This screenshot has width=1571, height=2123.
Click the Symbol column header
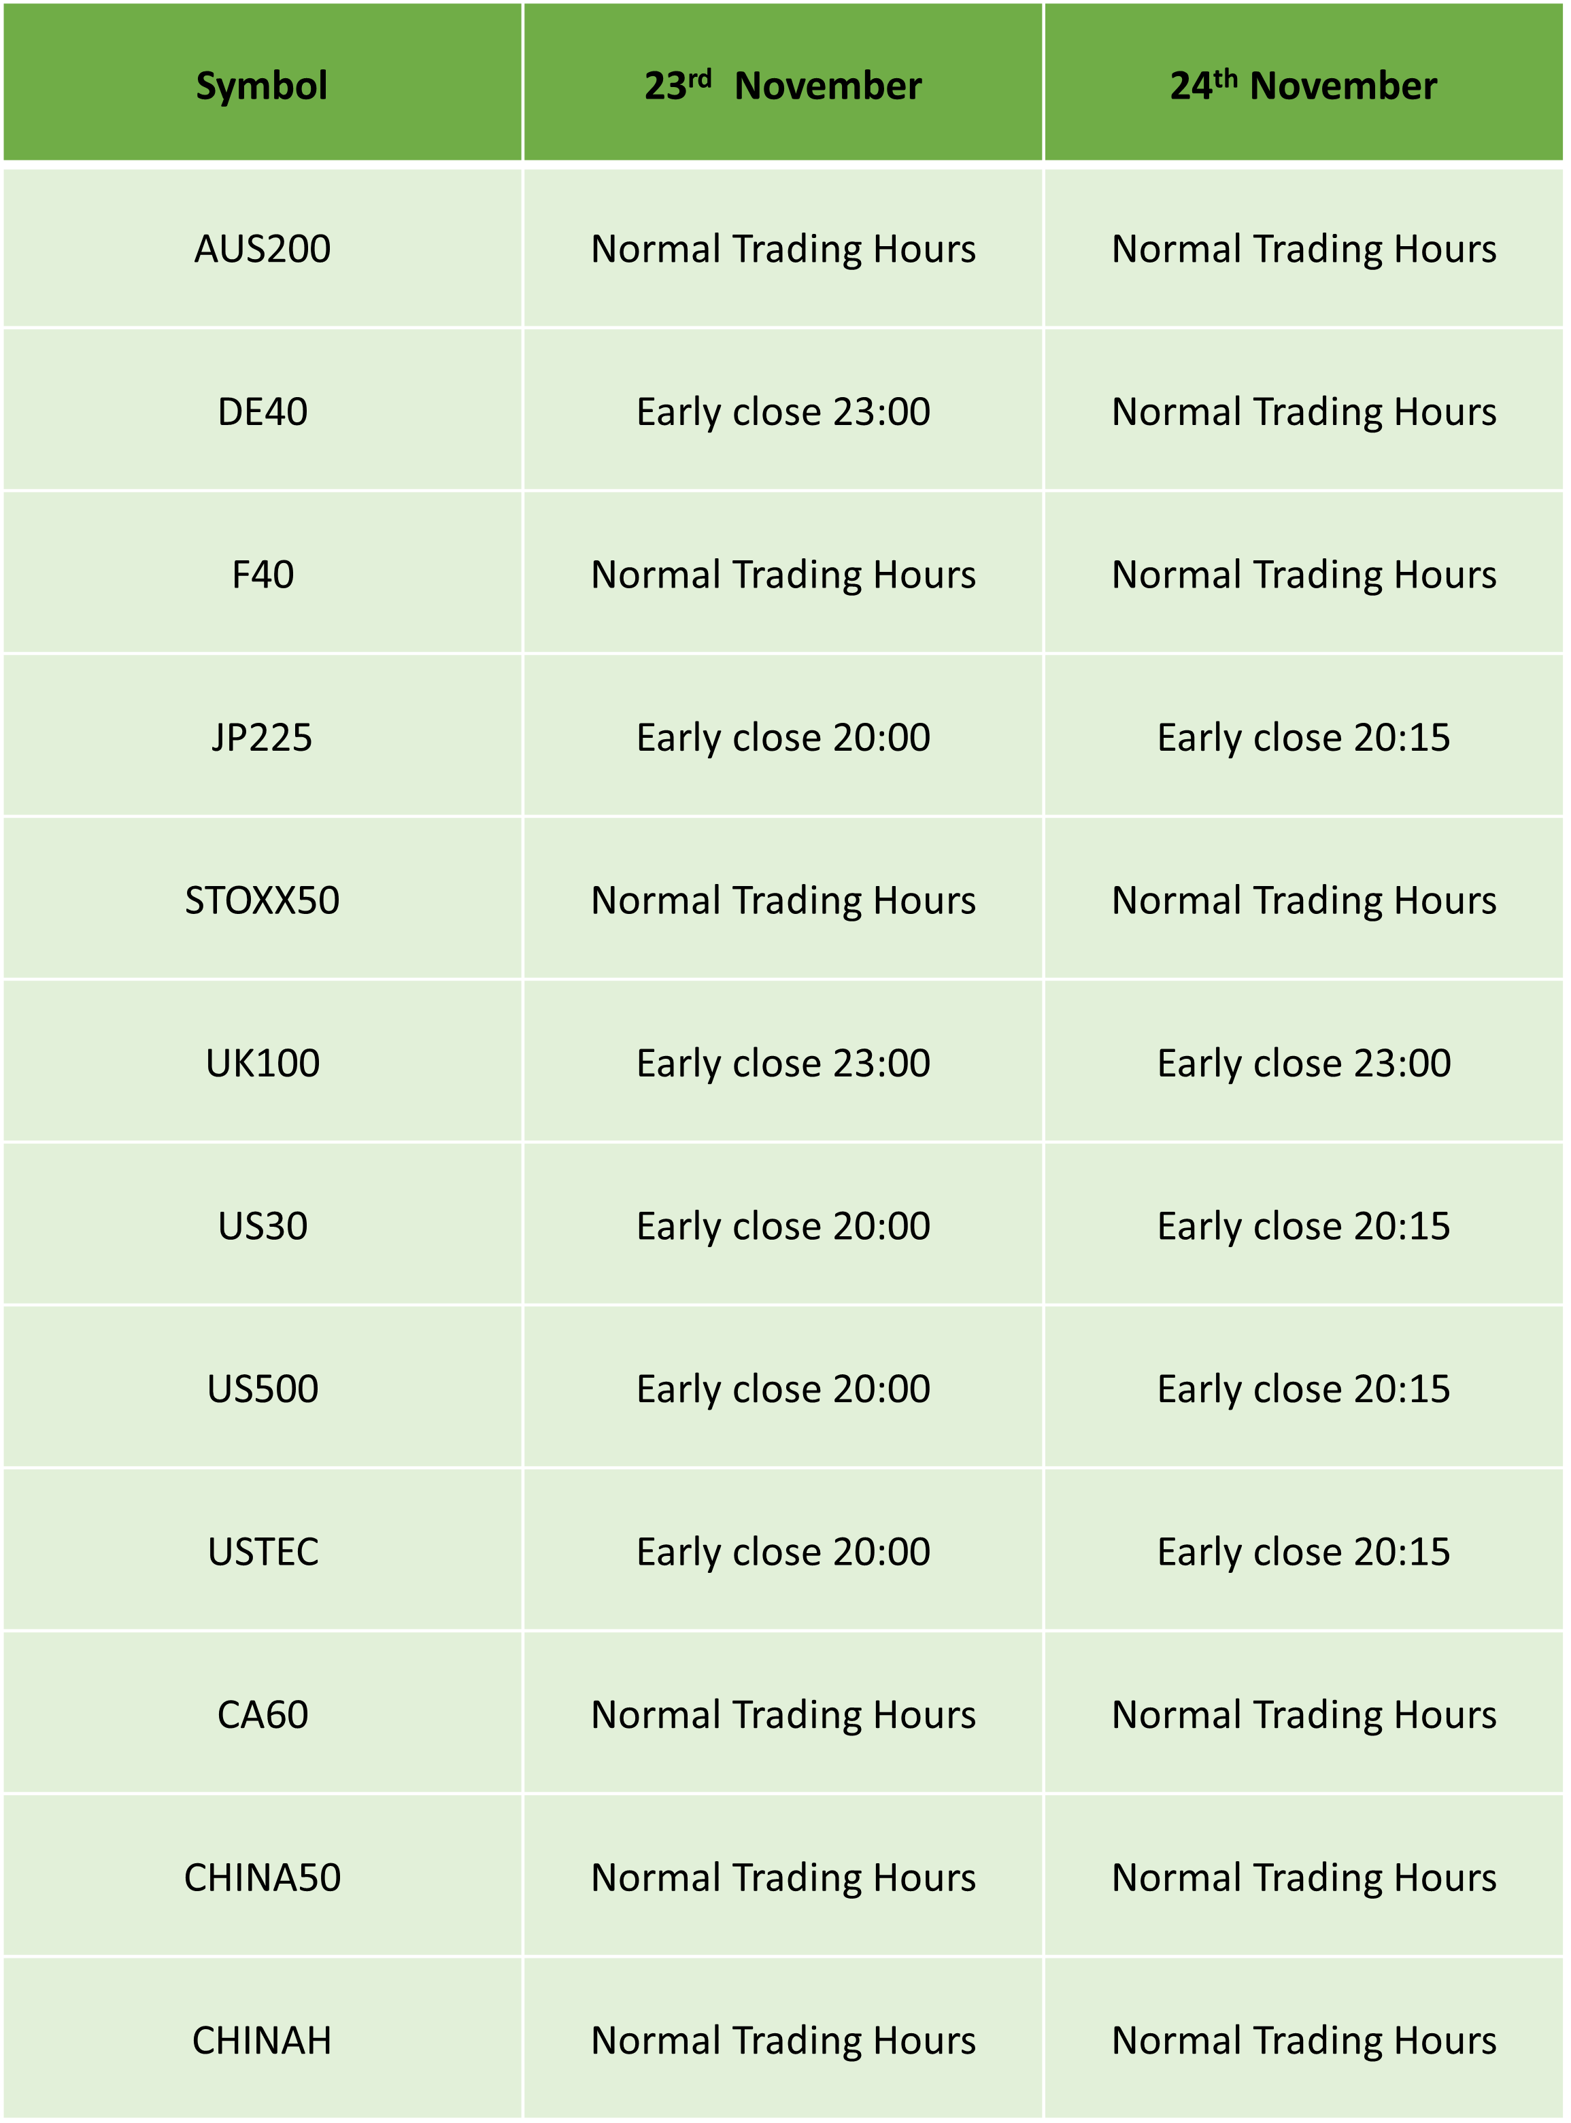pos(263,83)
